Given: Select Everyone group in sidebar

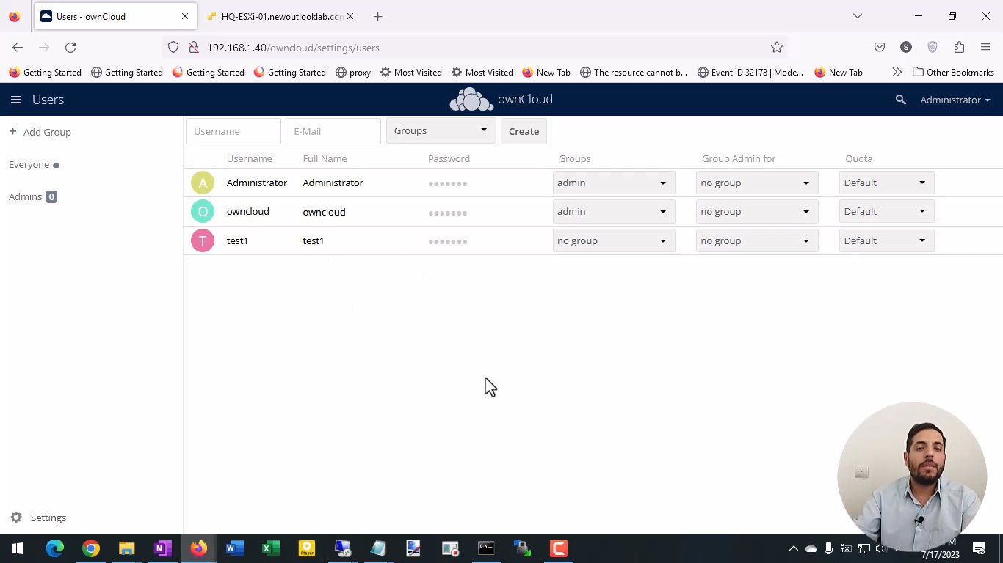Looking at the screenshot, I should (29, 164).
